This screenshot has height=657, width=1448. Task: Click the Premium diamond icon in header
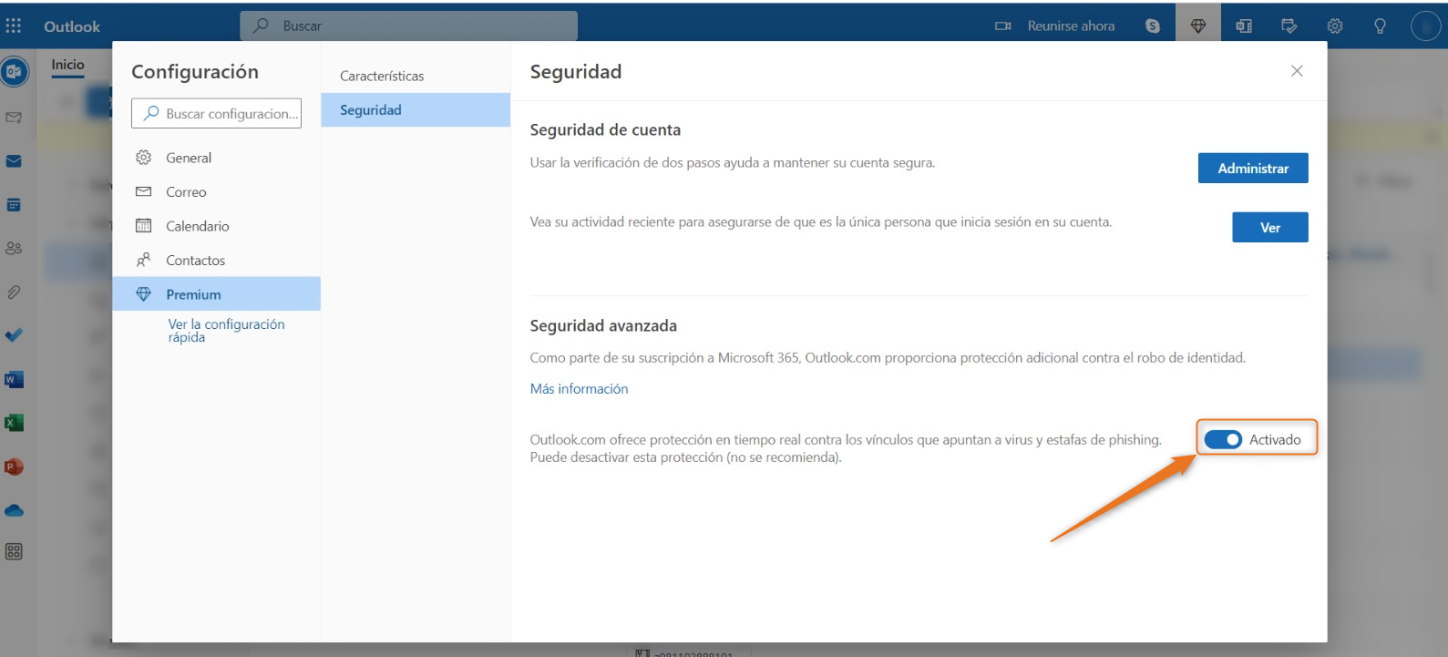pyautogui.click(x=1198, y=26)
